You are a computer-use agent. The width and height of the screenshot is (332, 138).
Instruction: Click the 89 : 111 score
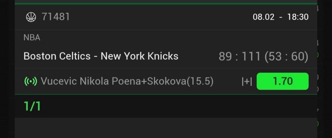coord(239,56)
